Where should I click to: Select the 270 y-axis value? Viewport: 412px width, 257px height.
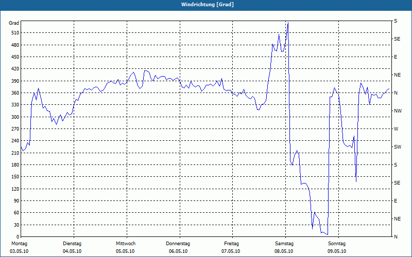15,129
